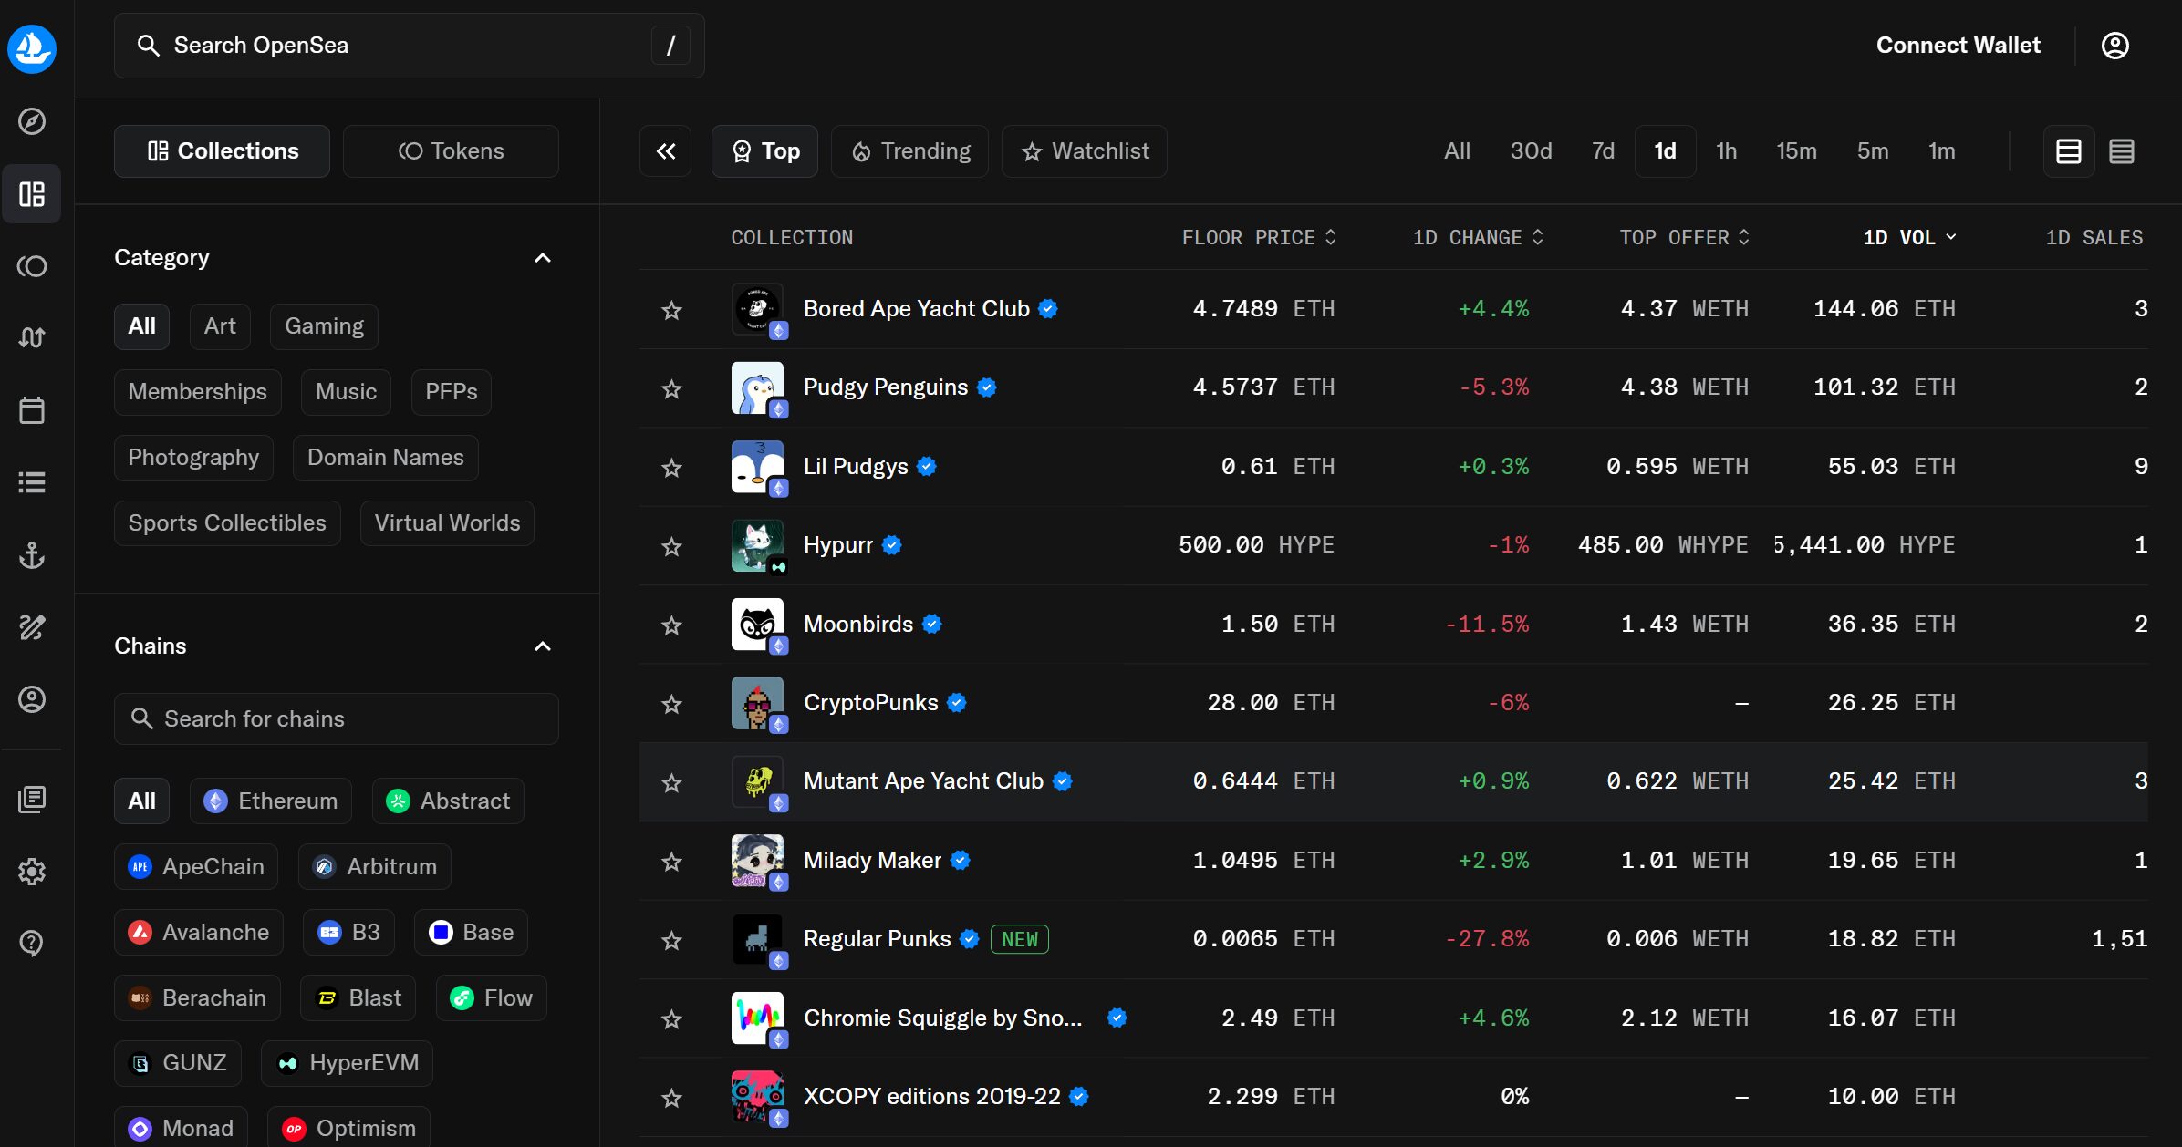Toggle watchlist star for Moonbirds
The width and height of the screenshot is (2182, 1147).
click(671, 625)
